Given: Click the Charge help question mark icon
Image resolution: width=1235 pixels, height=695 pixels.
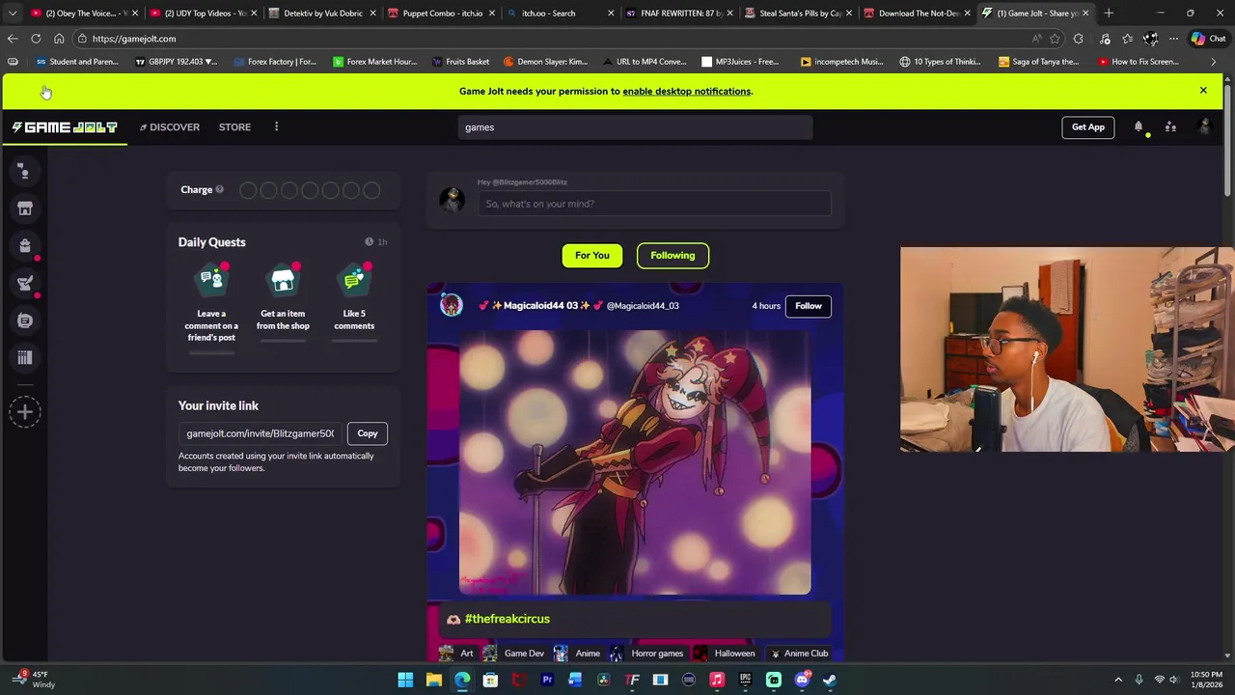Looking at the screenshot, I should pyautogui.click(x=219, y=189).
